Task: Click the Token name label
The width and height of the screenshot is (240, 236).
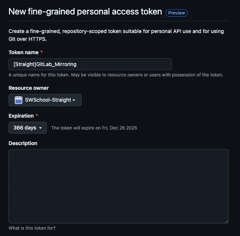Action: (24, 53)
